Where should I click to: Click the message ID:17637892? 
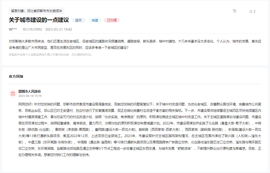pos(32,29)
